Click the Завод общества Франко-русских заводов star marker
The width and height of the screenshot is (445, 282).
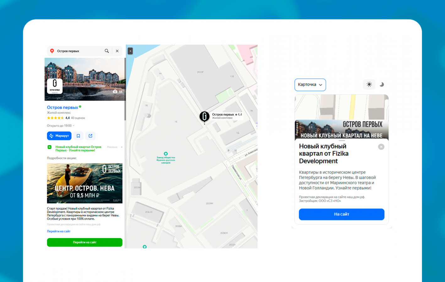(166, 154)
